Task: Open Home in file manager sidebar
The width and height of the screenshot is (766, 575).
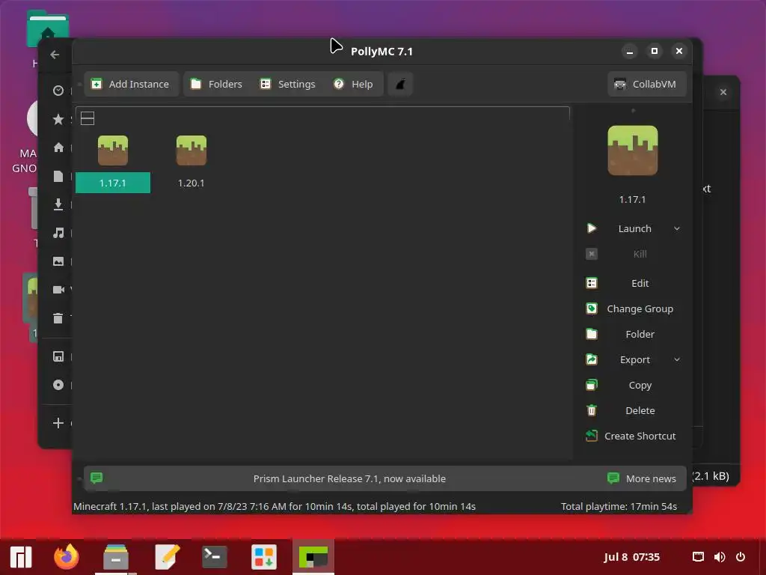Action: [58, 147]
